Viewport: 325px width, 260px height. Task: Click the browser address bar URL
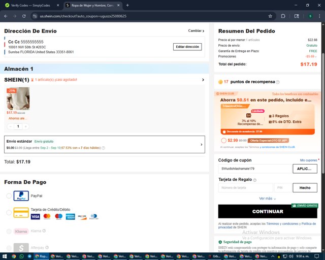83,16
